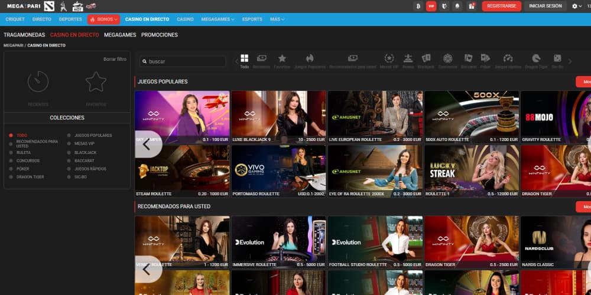Switch to the TRAGAMONEDAS tab
The width and height of the screenshot is (591, 295).
click(24, 35)
